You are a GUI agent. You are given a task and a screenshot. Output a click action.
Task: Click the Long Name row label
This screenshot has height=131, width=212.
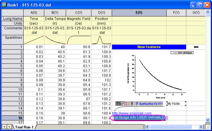(12, 19)
